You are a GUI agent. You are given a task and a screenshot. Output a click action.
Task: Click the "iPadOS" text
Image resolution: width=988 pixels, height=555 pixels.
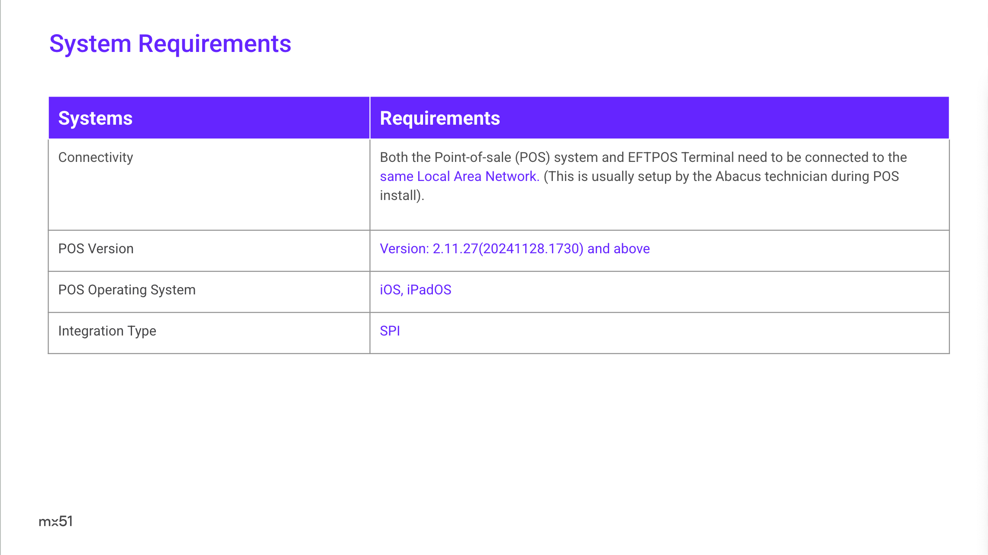(x=429, y=290)
